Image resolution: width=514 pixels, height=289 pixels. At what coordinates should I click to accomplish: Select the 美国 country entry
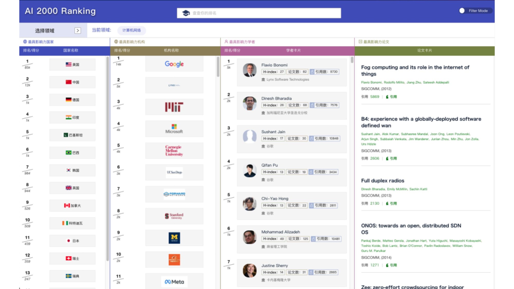pyautogui.click(x=72, y=64)
